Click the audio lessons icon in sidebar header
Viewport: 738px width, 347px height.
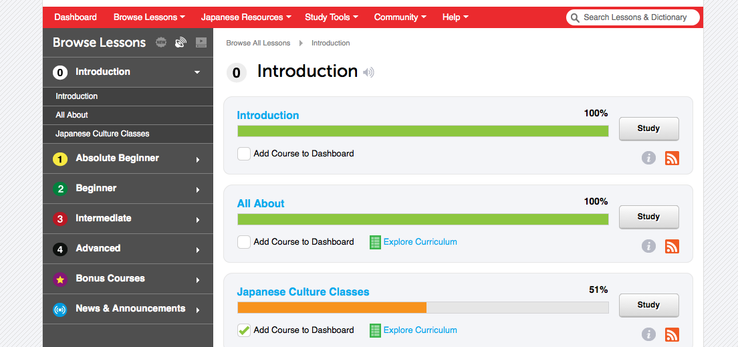coord(180,42)
